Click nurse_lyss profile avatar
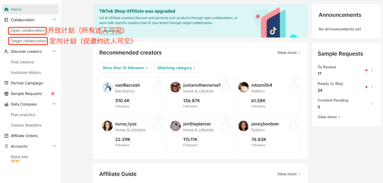383x183 pixels. (x=107, y=126)
